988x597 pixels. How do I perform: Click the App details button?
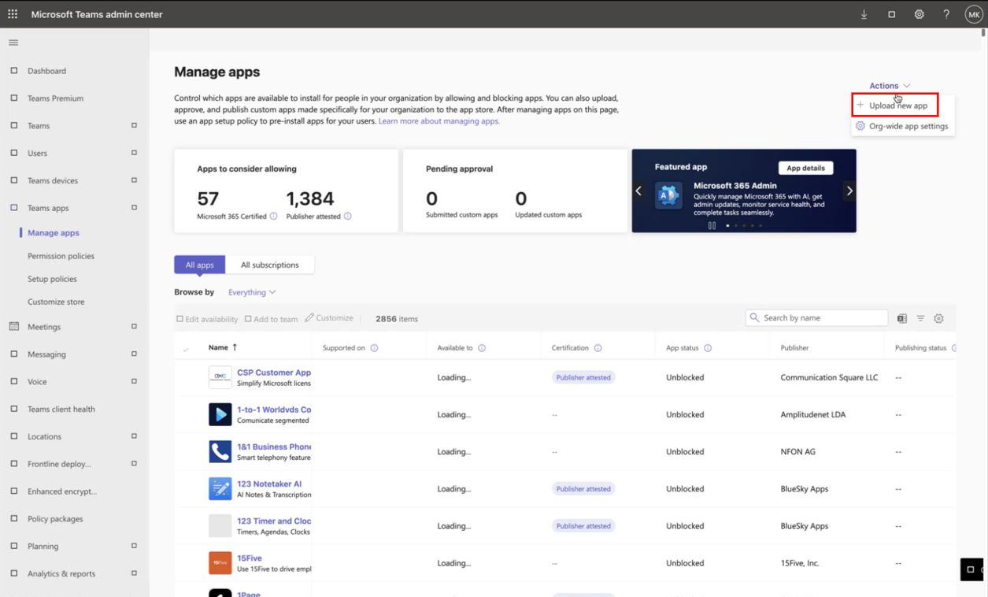tap(805, 168)
